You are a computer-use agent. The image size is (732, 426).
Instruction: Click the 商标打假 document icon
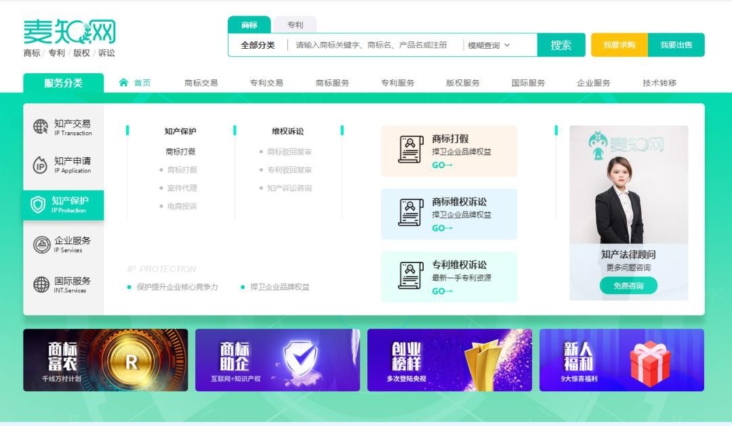pyautogui.click(x=411, y=149)
